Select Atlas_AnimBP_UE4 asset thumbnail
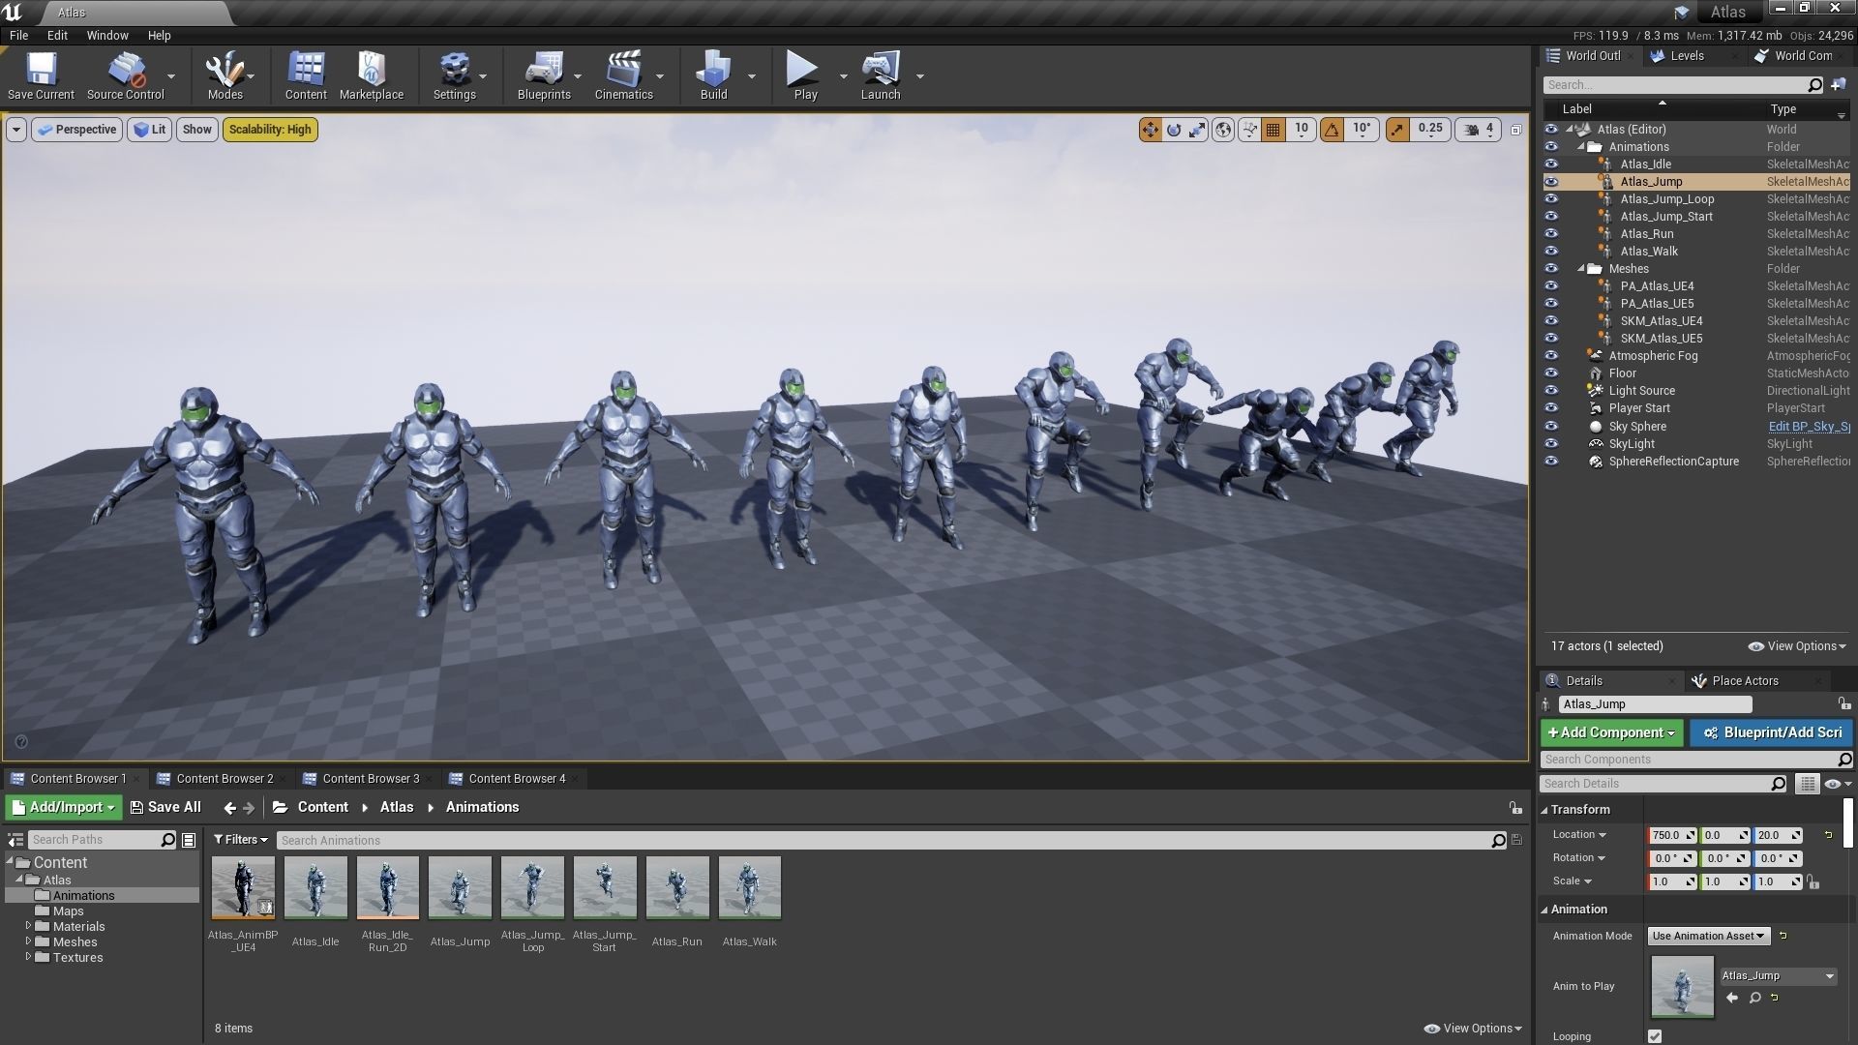This screenshot has height=1045, width=1858. coord(243,888)
